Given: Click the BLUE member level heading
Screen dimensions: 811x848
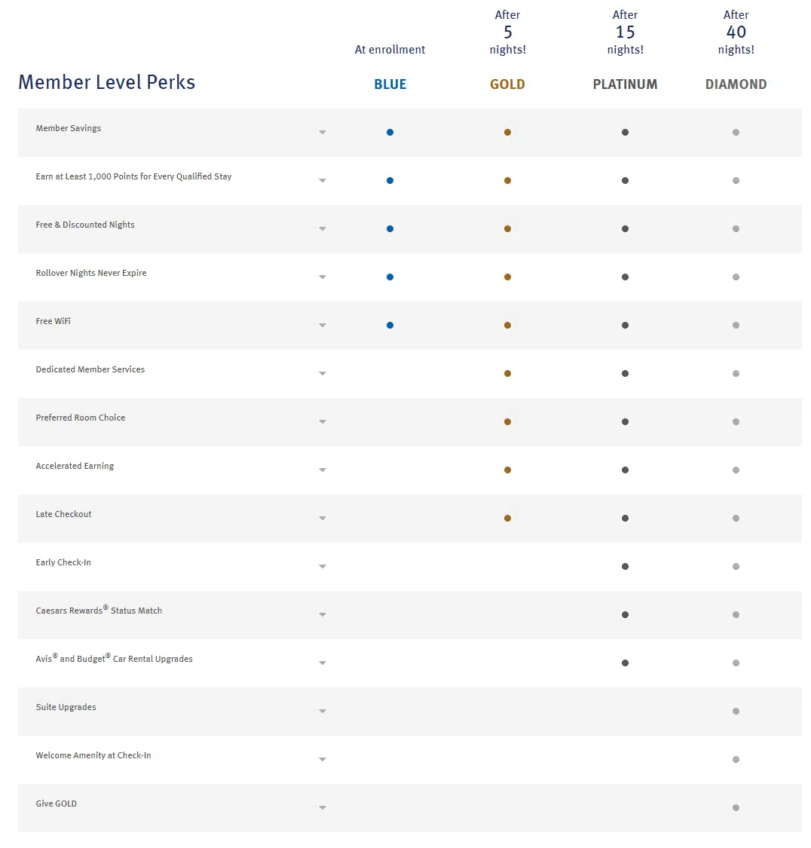Looking at the screenshot, I should point(390,84).
